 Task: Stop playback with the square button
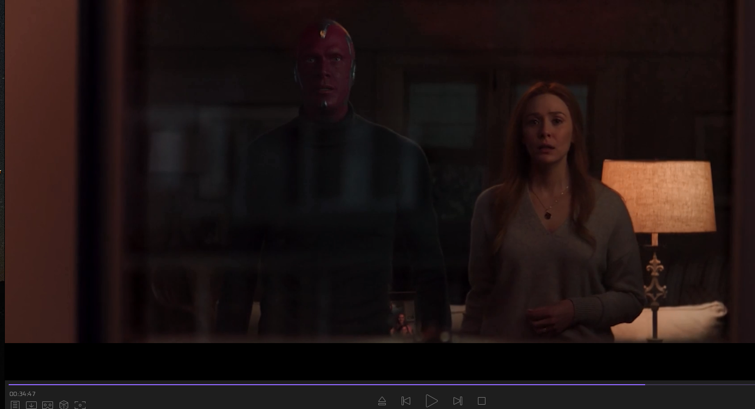point(482,401)
